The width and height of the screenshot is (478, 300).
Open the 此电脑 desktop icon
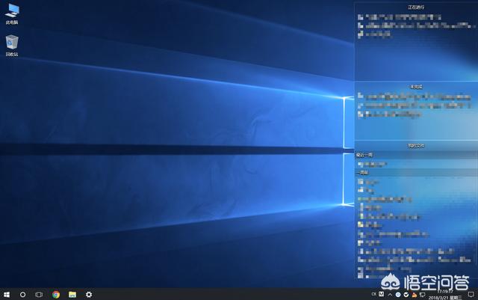(12, 14)
